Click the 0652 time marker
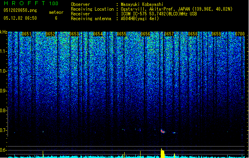 click(x=50, y=34)
